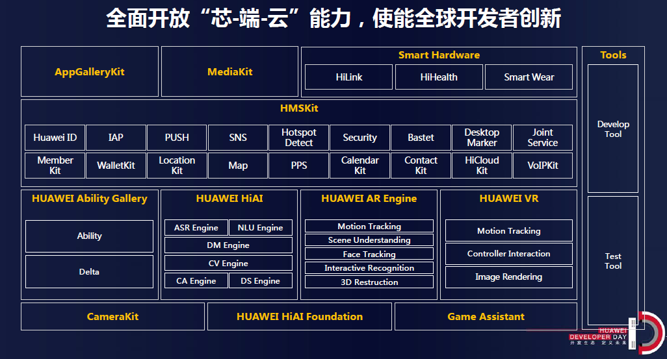Select the MediaKit box
Screen dimensions: 667x359
(229, 71)
